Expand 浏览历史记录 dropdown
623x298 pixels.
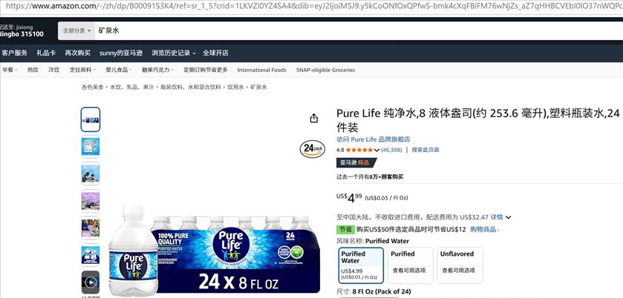tap(174, 53)
